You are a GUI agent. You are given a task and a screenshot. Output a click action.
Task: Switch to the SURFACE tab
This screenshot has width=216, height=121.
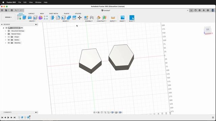click(x=31, y=13)
